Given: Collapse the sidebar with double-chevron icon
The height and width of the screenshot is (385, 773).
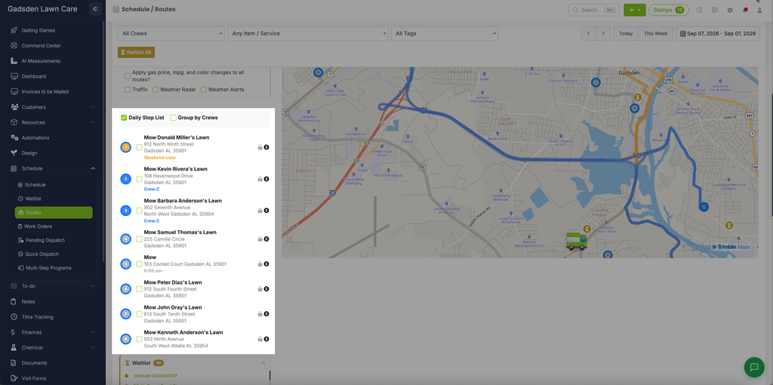Looking at the screenshot, I should tap(96, 9).
